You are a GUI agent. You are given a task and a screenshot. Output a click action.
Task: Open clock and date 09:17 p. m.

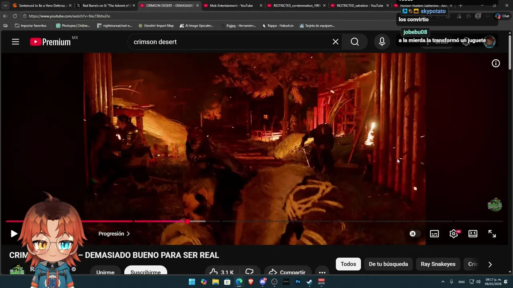coord(493,282)
